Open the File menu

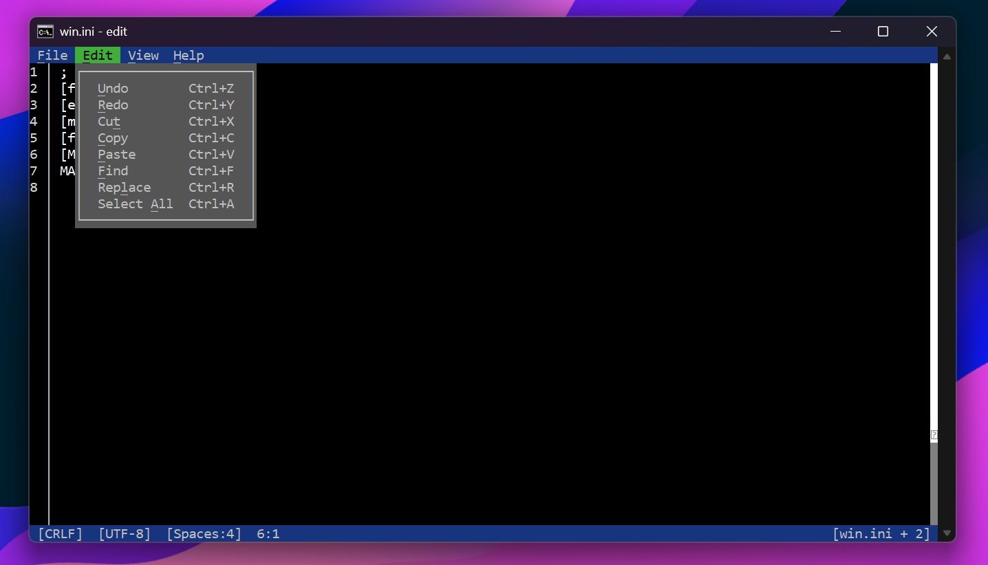coord(52,55)
